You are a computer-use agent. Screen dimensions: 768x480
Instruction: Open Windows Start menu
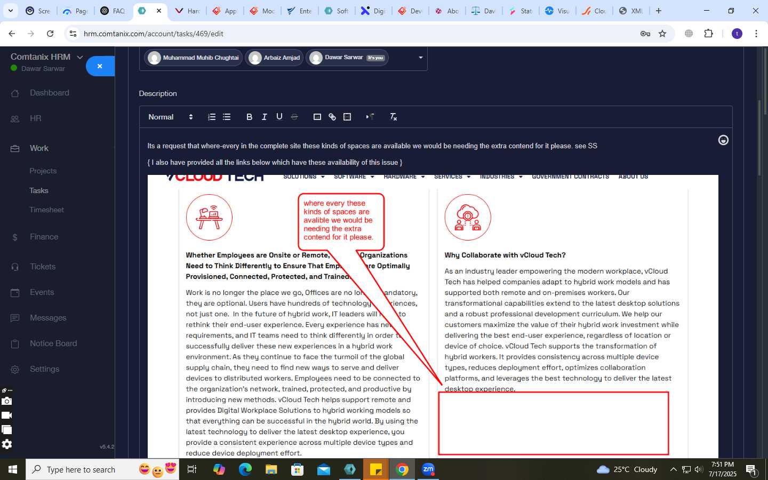coord(13,469)
